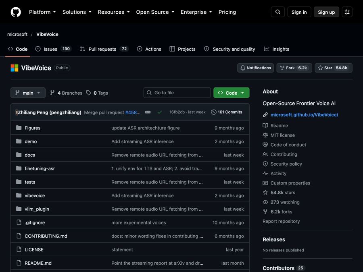Switch to the Code tab
Screen dimensions: 363x272
18,49
